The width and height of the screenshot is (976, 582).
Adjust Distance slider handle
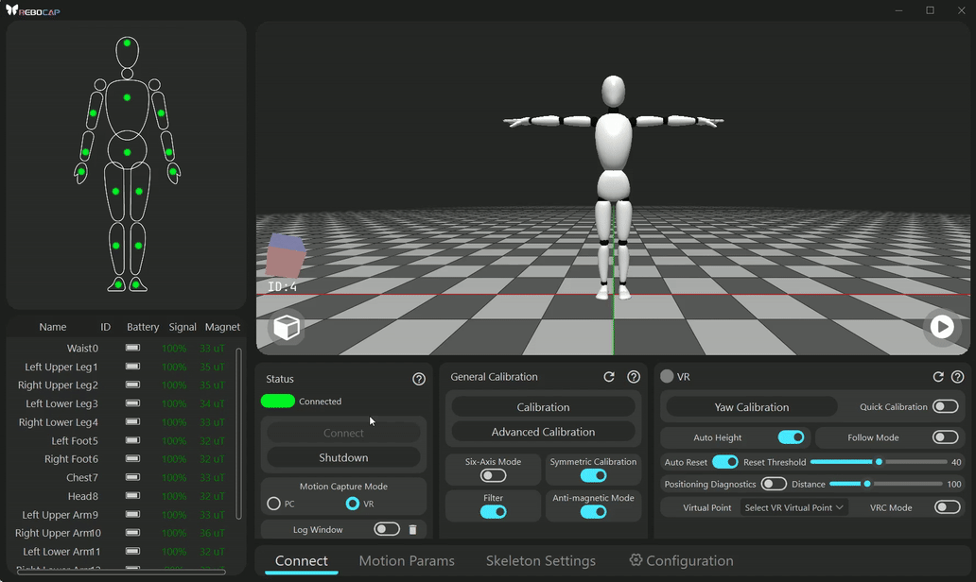click(x=867, y=484)
